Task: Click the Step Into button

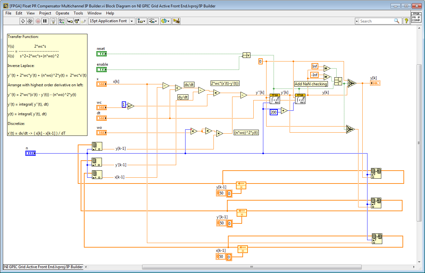Action: click(x=70, y=21)
